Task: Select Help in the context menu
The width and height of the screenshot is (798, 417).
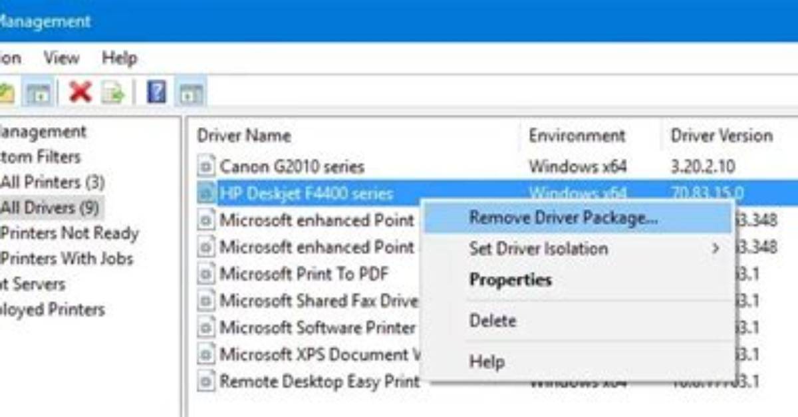Action: pos(579,362)
